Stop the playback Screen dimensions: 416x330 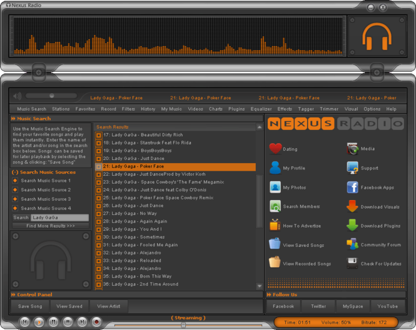(68, 322)
